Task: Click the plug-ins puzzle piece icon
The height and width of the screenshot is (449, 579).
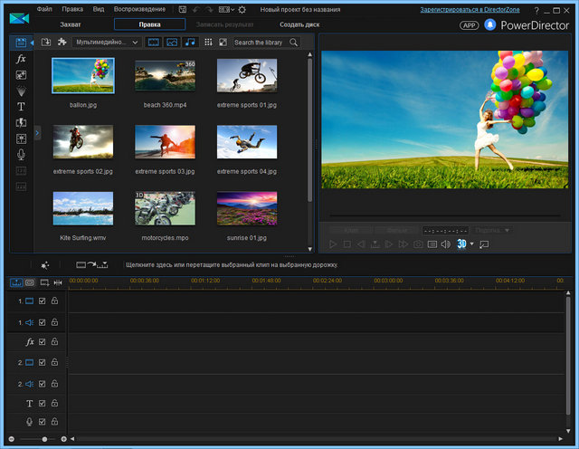Action: 62,43
